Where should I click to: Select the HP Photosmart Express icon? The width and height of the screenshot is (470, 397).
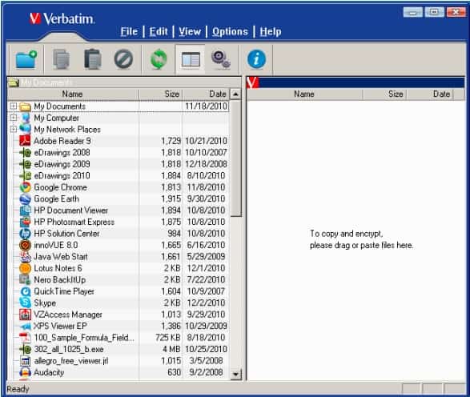(x=25, y=222)
